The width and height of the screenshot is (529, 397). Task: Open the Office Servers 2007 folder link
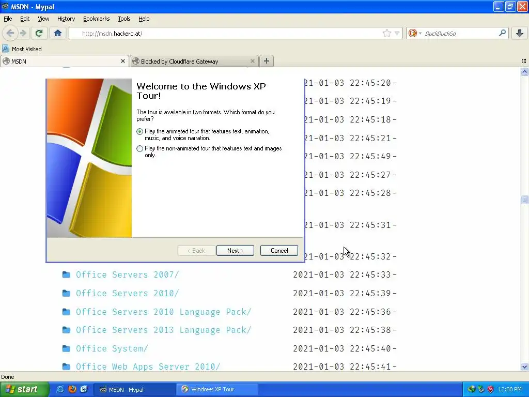tap(127, 275)
